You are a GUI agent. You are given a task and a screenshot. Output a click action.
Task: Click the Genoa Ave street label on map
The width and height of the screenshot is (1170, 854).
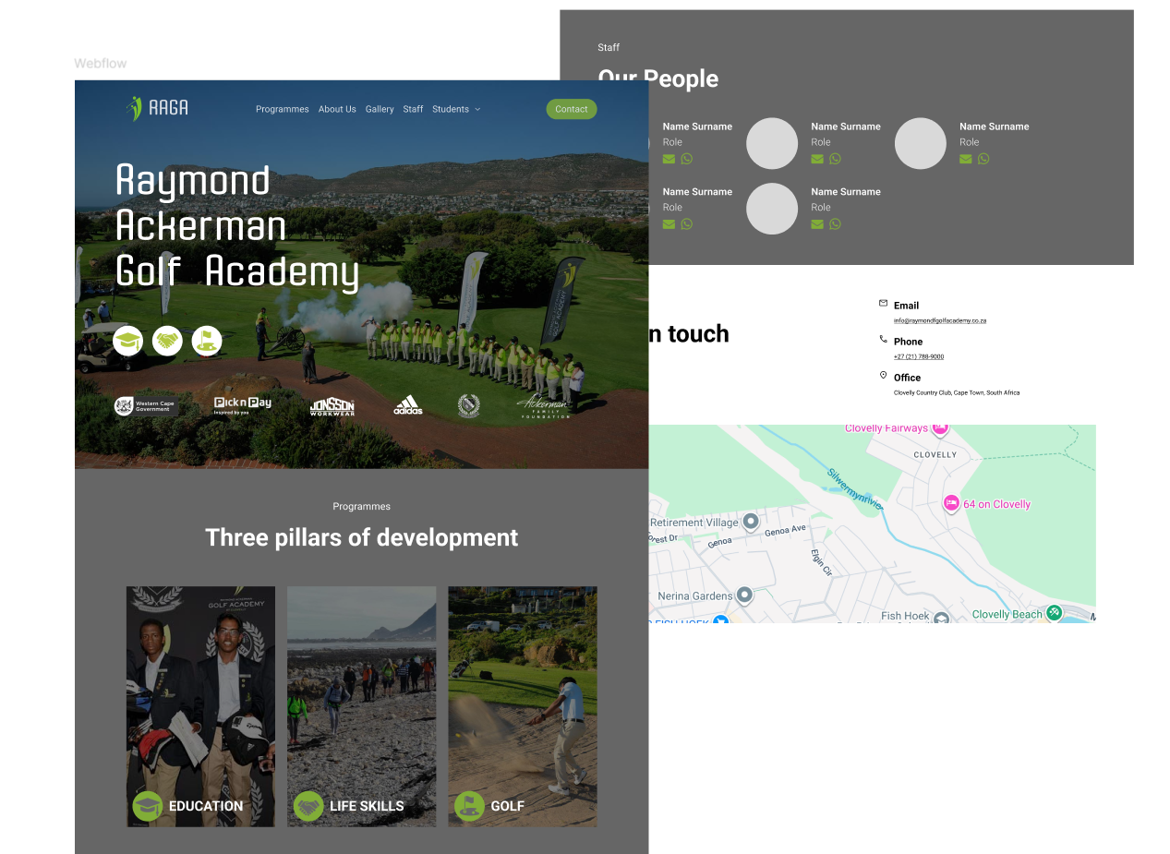tap(785, 531)
